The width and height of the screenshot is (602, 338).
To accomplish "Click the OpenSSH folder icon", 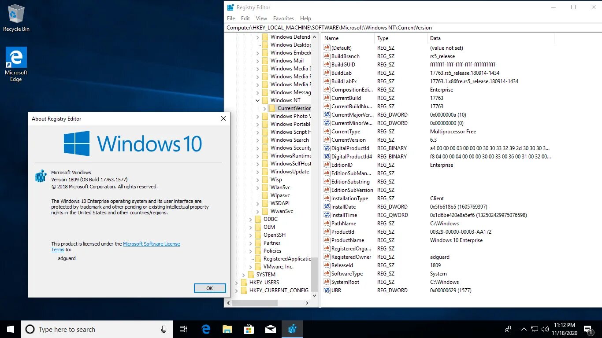I will tap(258, 235).
